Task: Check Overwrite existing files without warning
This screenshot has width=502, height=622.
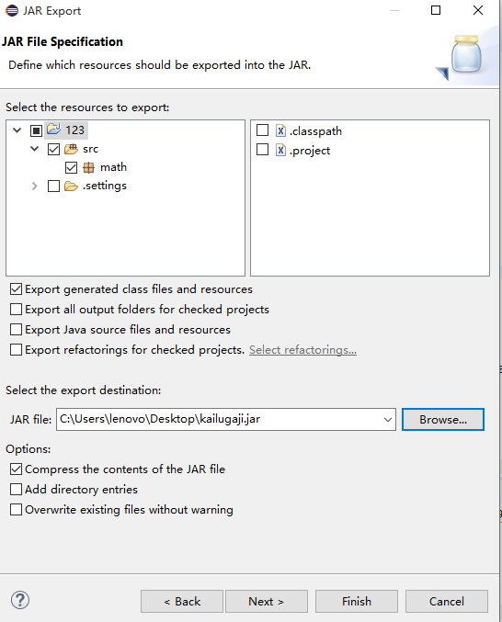Action: tap(16, 509)
